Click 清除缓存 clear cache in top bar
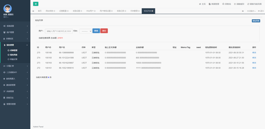The width and height of the screenshot is (265, 129). coord(239,4)
